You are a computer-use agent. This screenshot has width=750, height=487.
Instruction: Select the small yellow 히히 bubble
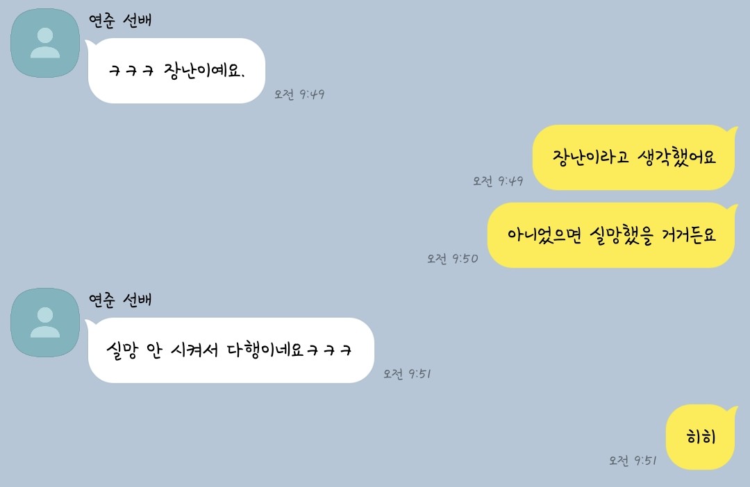(701, 437)
